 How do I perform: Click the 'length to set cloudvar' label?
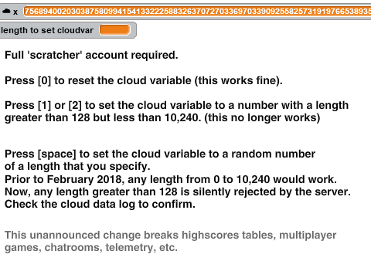point(47,30)
